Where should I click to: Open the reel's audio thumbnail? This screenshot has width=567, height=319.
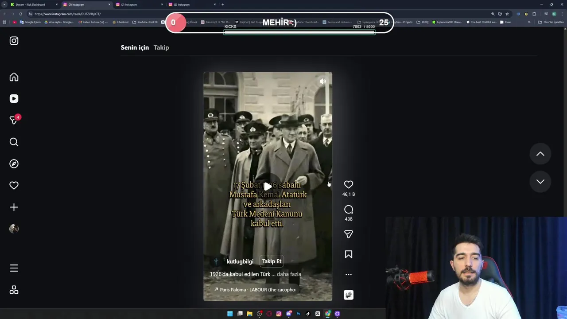click(349, 295)
